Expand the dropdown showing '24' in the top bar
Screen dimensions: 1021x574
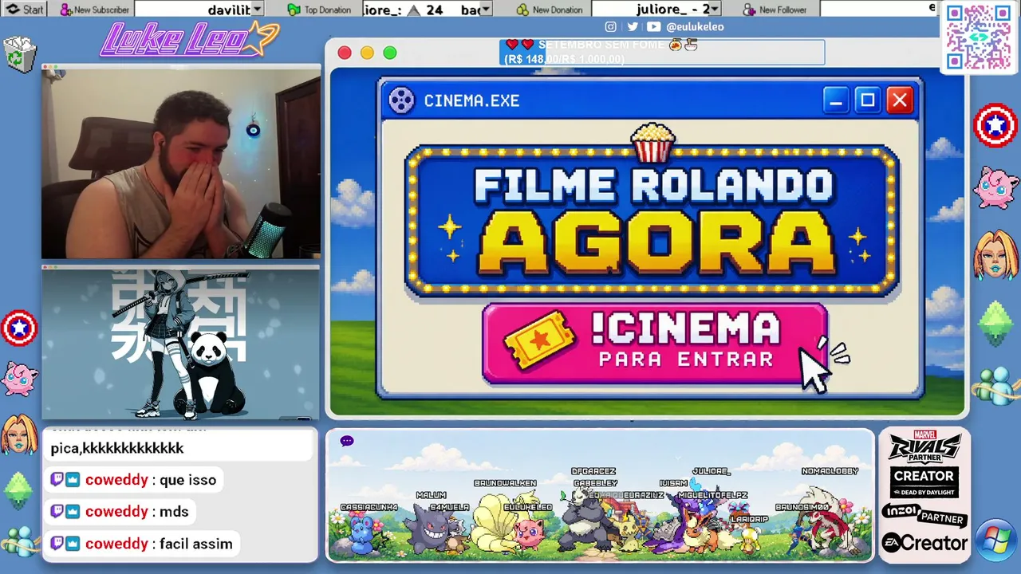[x=486, y=10]
